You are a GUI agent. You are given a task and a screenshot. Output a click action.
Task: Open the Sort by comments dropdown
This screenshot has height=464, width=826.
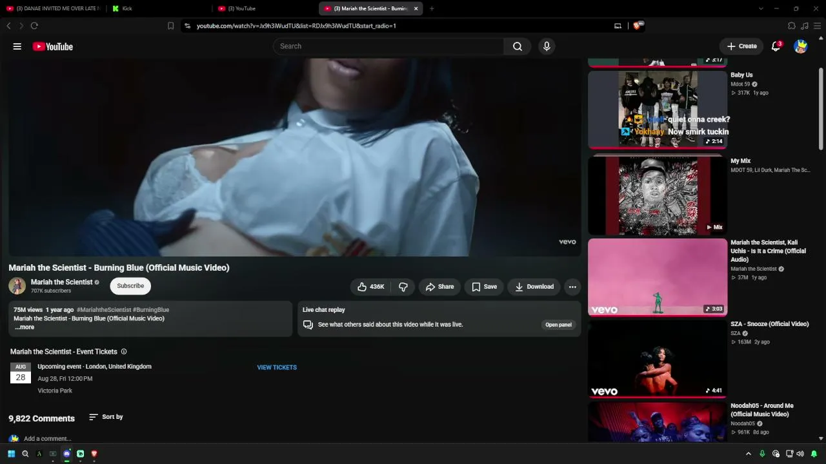[x=106, y=417]
